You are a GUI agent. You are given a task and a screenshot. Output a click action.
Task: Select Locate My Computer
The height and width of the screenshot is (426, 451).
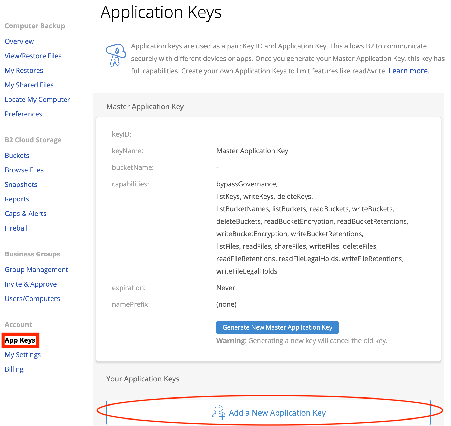pyautogui.click(x=37, y=100)
